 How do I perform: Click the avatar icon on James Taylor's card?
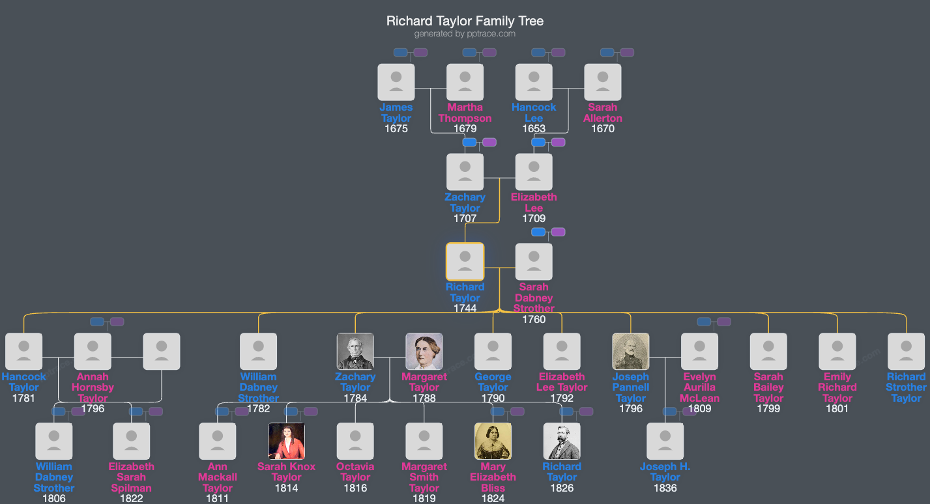(x=396, y=81)
